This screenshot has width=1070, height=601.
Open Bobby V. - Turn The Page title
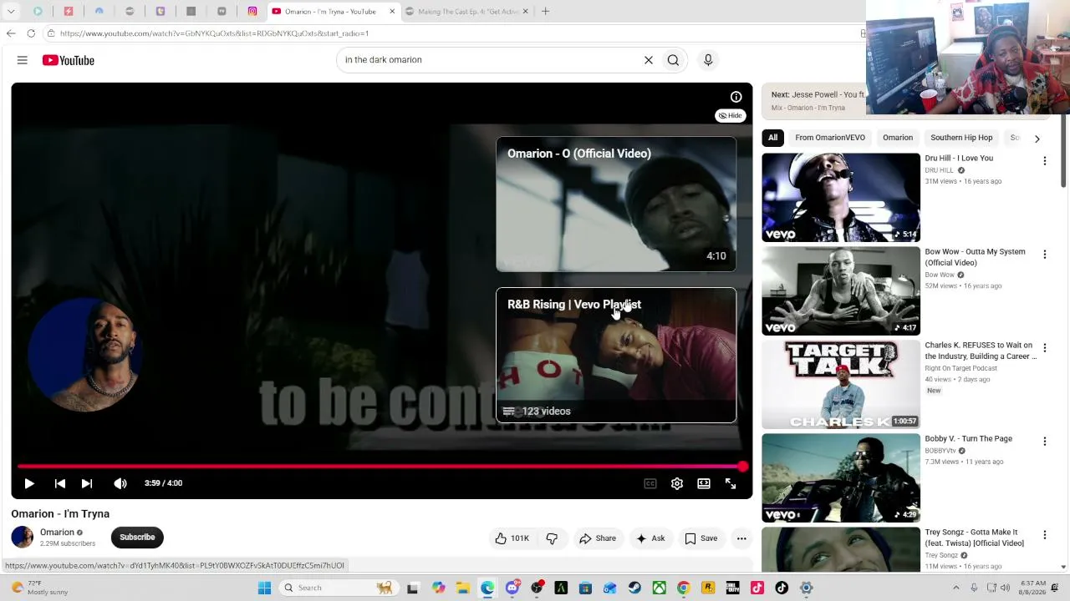click(x=968, y=439)
